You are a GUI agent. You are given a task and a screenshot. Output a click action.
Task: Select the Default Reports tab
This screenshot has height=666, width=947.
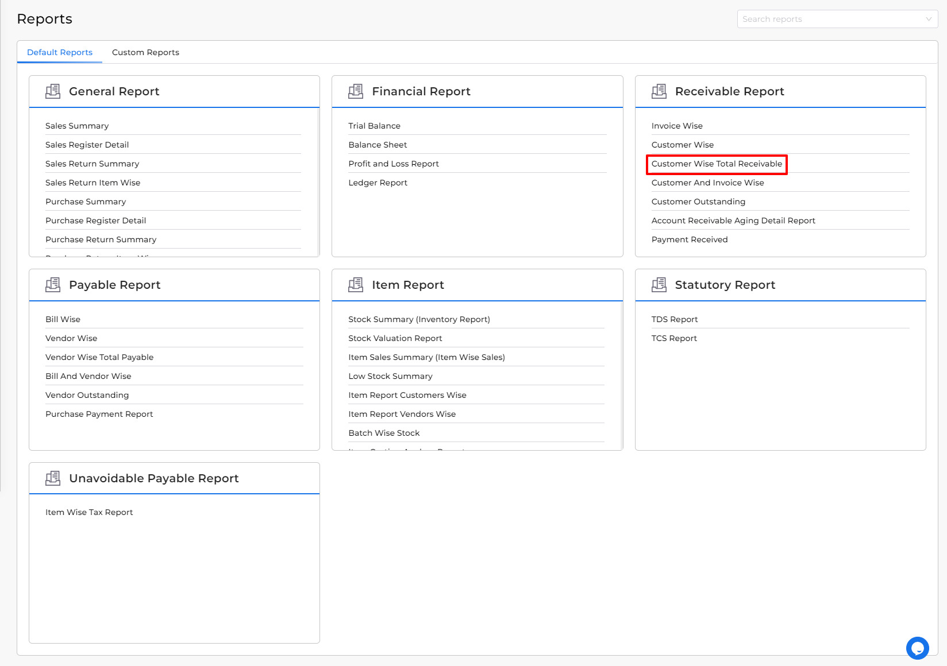pyautogui.click(x=60, y=52)
